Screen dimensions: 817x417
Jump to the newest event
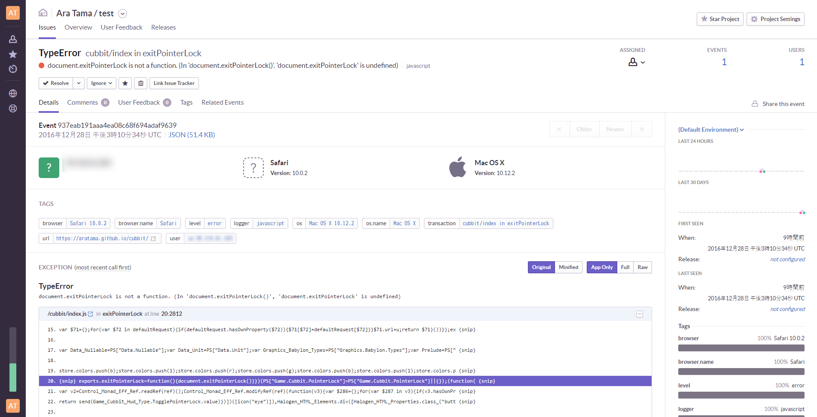pos(642,129)
